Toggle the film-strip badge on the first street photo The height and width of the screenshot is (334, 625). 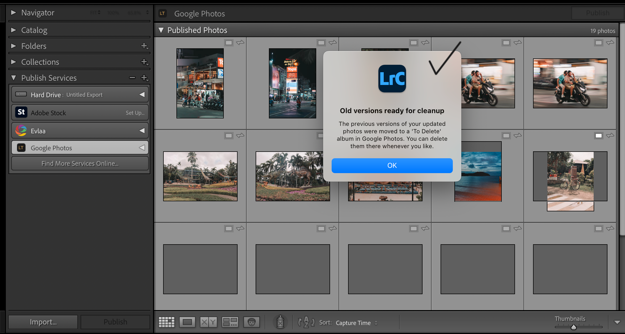click(228, 42)
